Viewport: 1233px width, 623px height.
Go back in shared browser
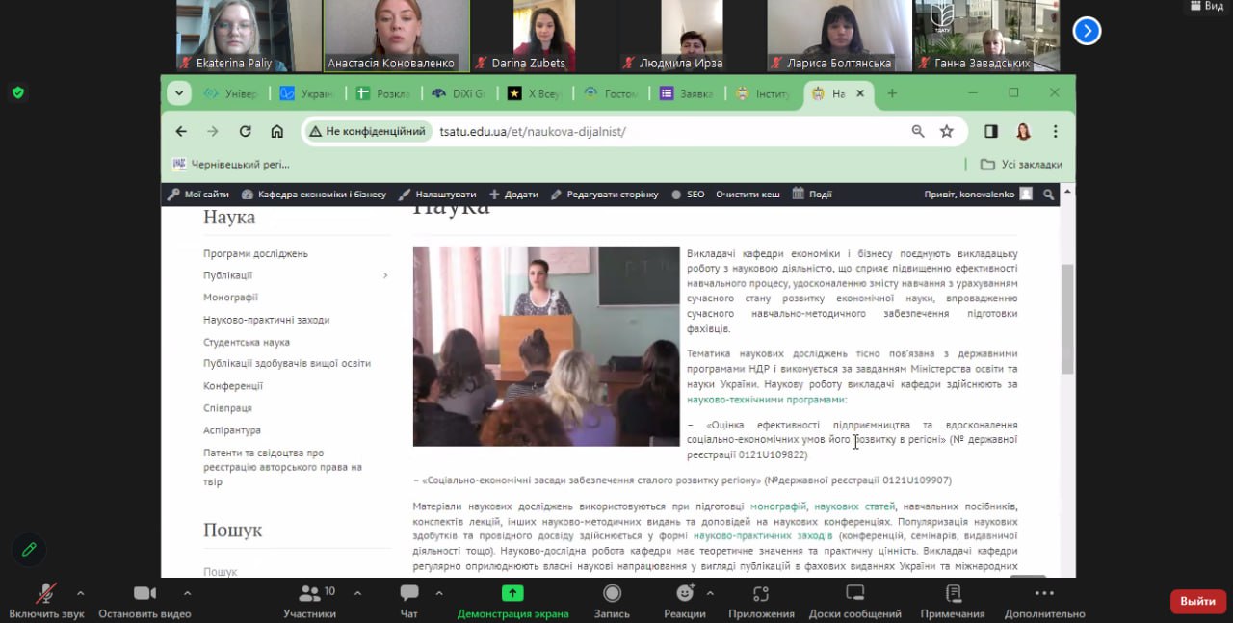click(181, 131)
